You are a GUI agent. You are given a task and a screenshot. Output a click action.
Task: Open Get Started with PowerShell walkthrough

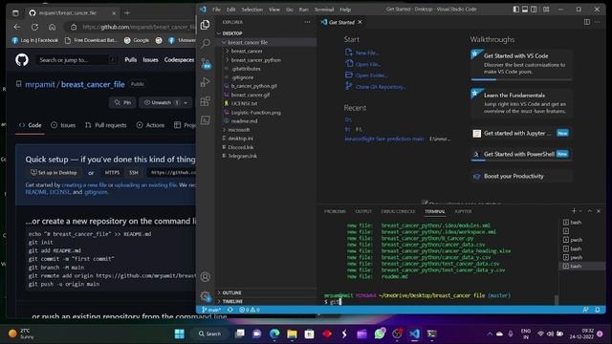click(x=521, y=154)
